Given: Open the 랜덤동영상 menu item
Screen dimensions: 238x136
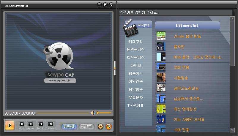Looking at the screenshot, I should [135, 49].
